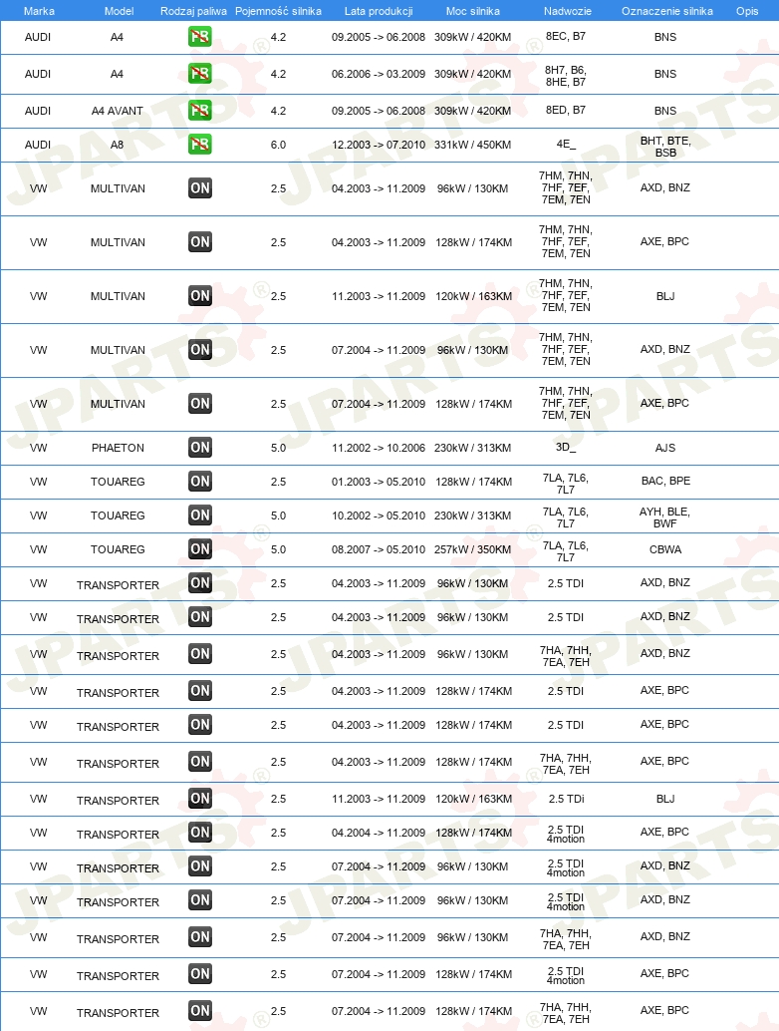This screenshot has width=779, height=1031.
Task: Click ON icon for Transporter 07.2004 128kW 7HA body
Action: point(199,1011)
